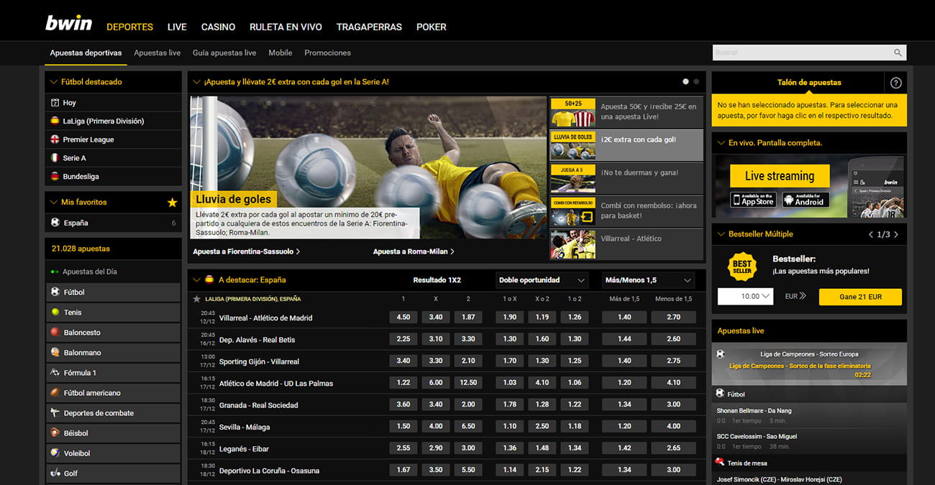
Task: Click the Buscar search field
Action: tap(802, 52)
